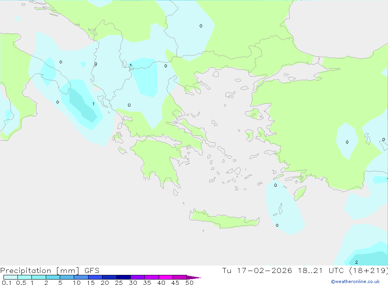Click the 15–20 mm legend color swatch

[x=95, y=277]
